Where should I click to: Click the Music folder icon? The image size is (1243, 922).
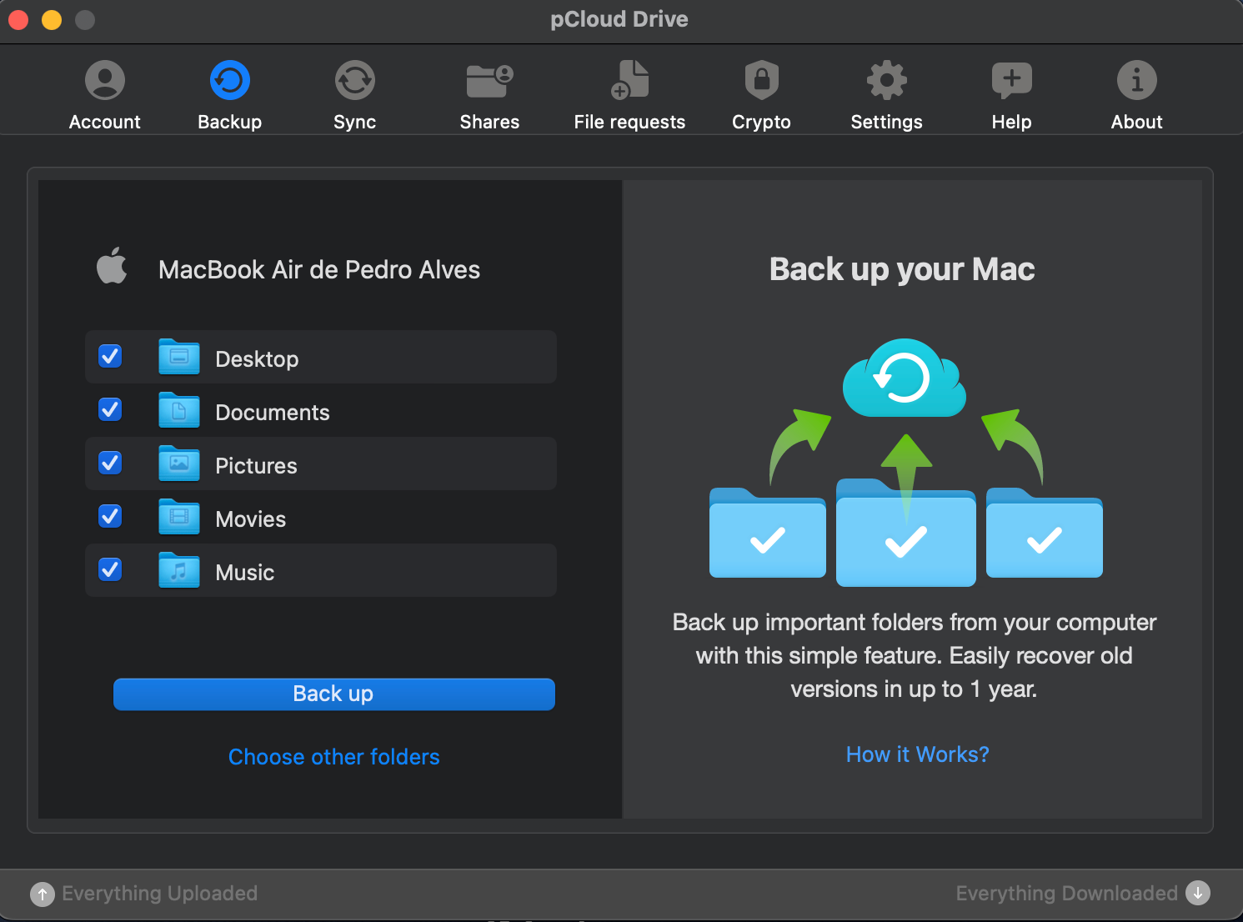click(x=179, y=570)
